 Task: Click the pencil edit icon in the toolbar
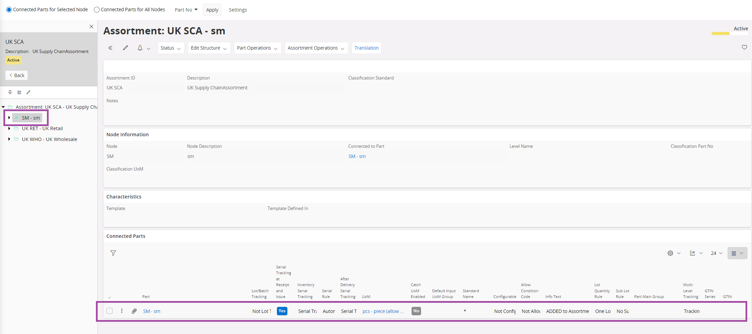tap(126, 48)
